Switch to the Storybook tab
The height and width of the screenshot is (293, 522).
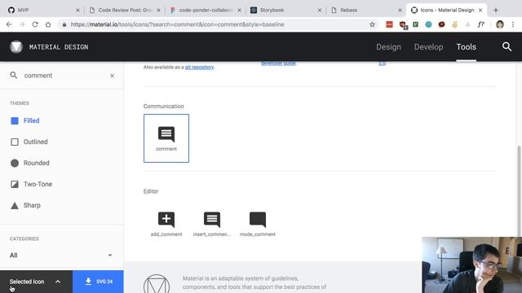[x=286, y=11]
